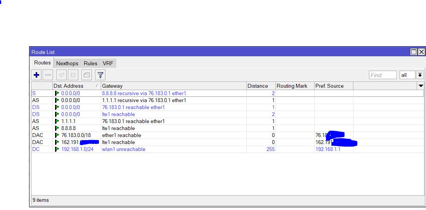Click the blue plus Add route button
The height and width of the screenshot is (210, 426).
tap(36, 75)
